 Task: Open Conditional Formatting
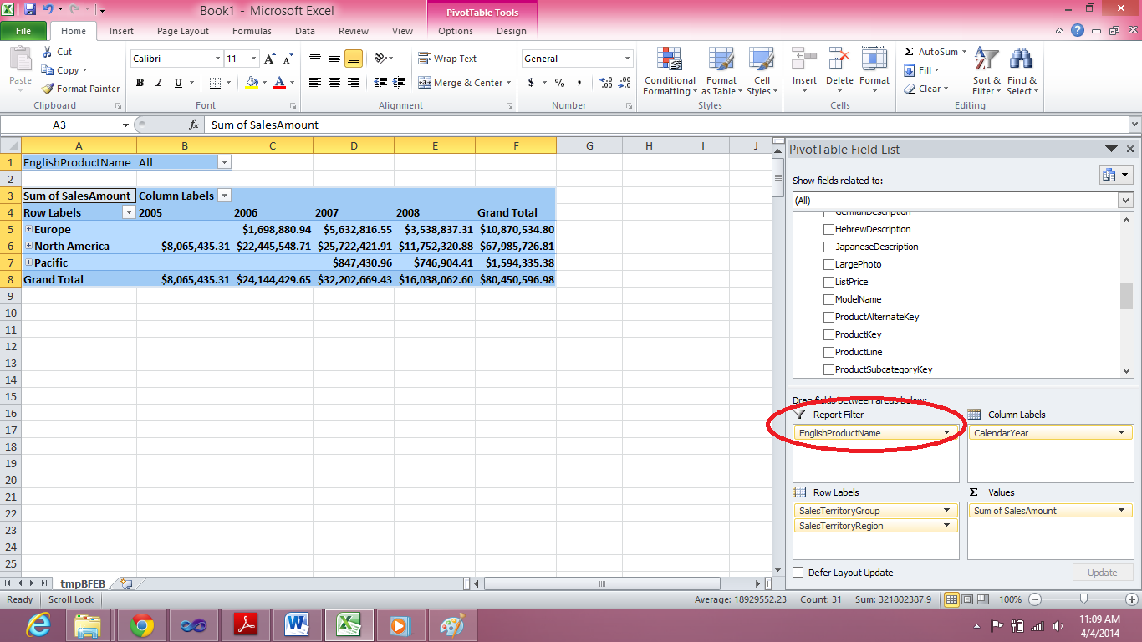[x=670, y=71]
